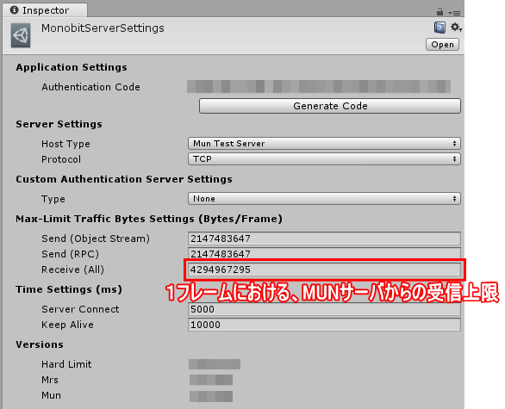Open the gear settings menu icon
Screen dimensions: 505x409
pos(455,27)
